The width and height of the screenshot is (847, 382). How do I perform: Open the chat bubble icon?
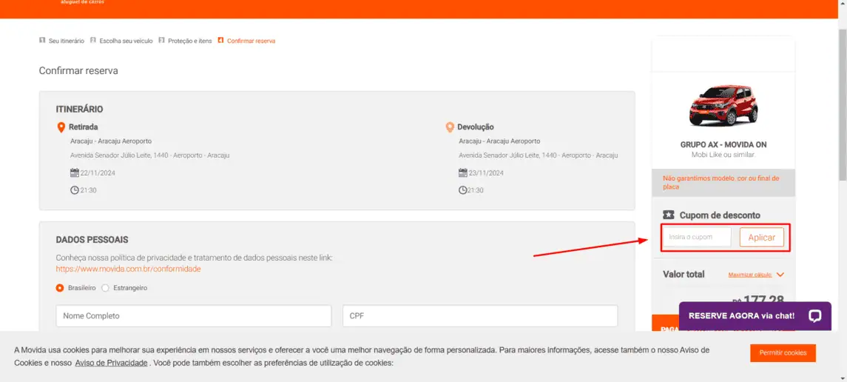(x=815, y=316)
